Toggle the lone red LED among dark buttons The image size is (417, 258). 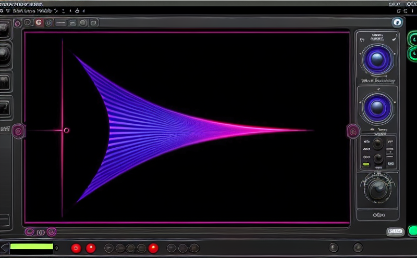153,248
